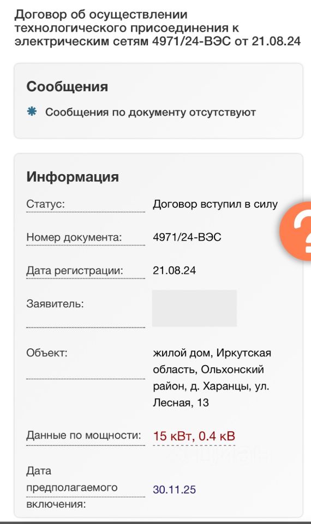
Task: Click the document number value 4971/24-ВЭС
Action: tap(187, 237)
